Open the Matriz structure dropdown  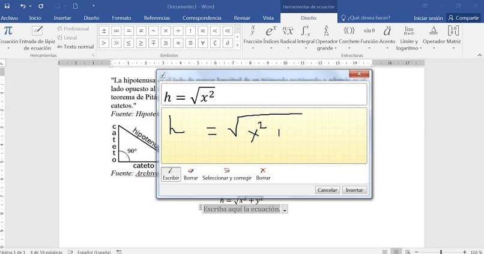click(x=453, y=38)
